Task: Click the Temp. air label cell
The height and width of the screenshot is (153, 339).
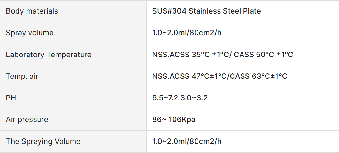Action: point(73,76)
